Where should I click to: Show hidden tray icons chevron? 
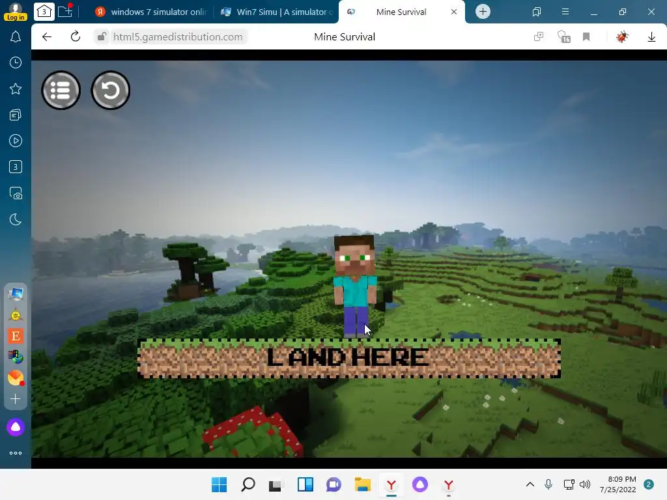tap(530, 484)
